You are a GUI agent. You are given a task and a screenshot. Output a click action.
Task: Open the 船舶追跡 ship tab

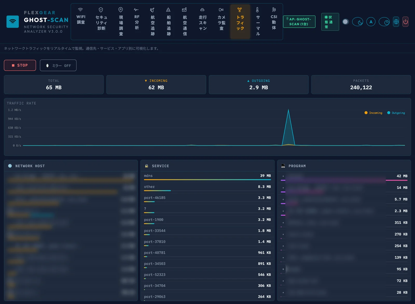(169, 22)
